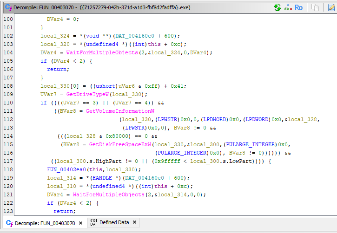The width and height of the screenshot is (337, 233).
Task: Click line number 118 in the gutter
Action: pyautogui.click(x=8, y=169)
